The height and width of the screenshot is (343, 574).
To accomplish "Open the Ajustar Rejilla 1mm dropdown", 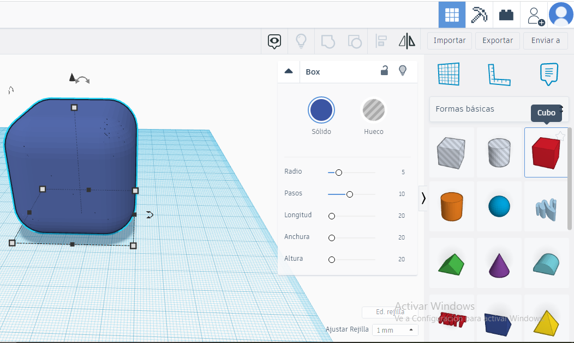I will pyautogui.click(x=394, y=329).
